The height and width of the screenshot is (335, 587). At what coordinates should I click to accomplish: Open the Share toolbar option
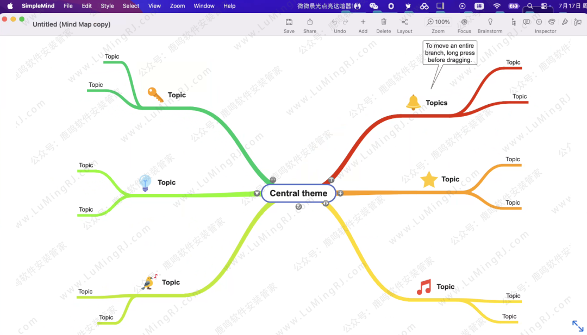(310, 22)
